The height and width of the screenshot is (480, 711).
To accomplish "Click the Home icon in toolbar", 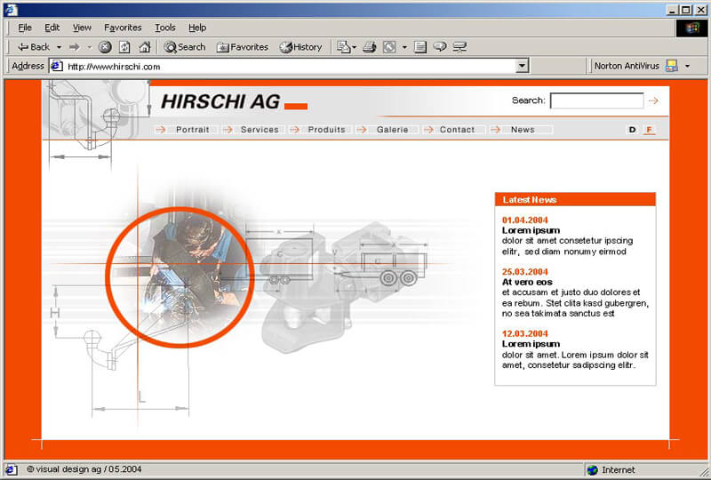I will click(x=145, y=47).
